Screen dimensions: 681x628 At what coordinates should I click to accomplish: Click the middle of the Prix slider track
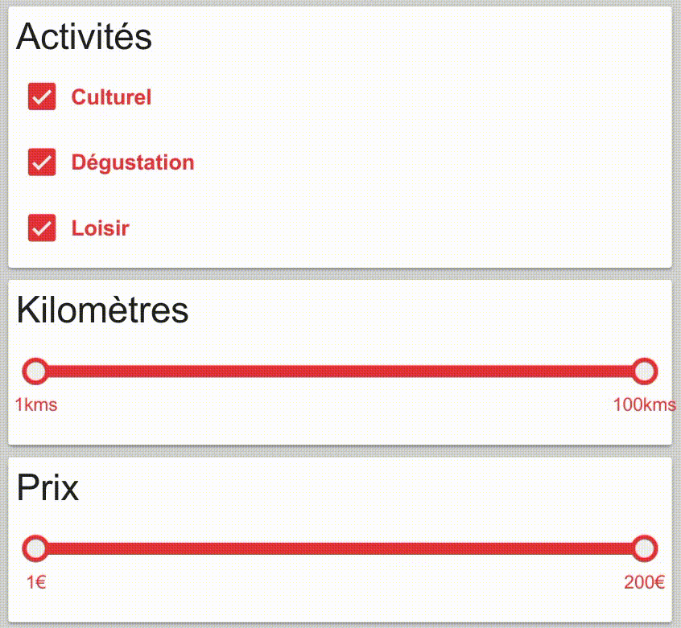pyautogui.click(x=340, y=549)
